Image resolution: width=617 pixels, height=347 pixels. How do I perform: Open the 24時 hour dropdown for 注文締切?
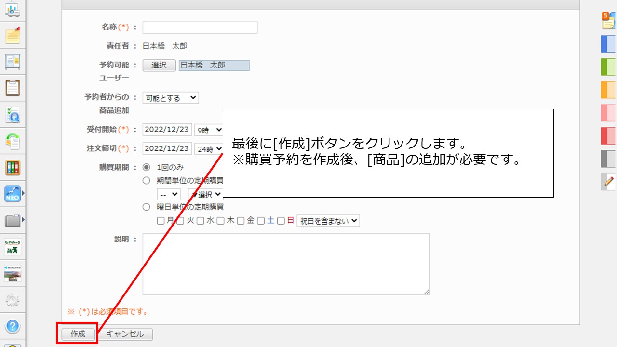[x=208, y=149]
